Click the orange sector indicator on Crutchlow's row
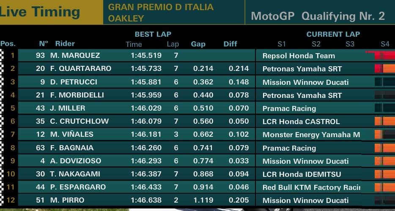This screenshot has height=211, width=395. [384, 122]
